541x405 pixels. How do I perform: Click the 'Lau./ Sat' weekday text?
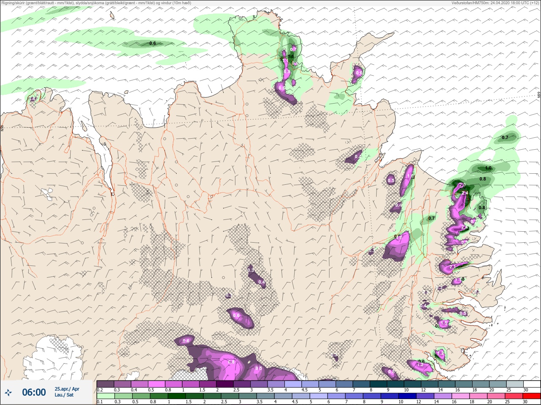(64, 395)
